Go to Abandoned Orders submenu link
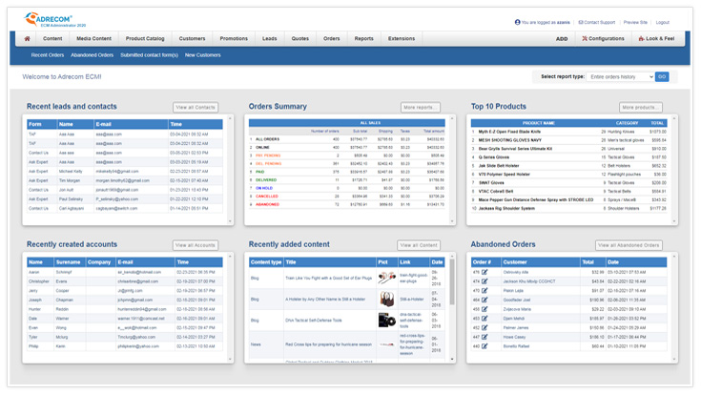This screenshot has height=394, width=701. click(93, 55)
